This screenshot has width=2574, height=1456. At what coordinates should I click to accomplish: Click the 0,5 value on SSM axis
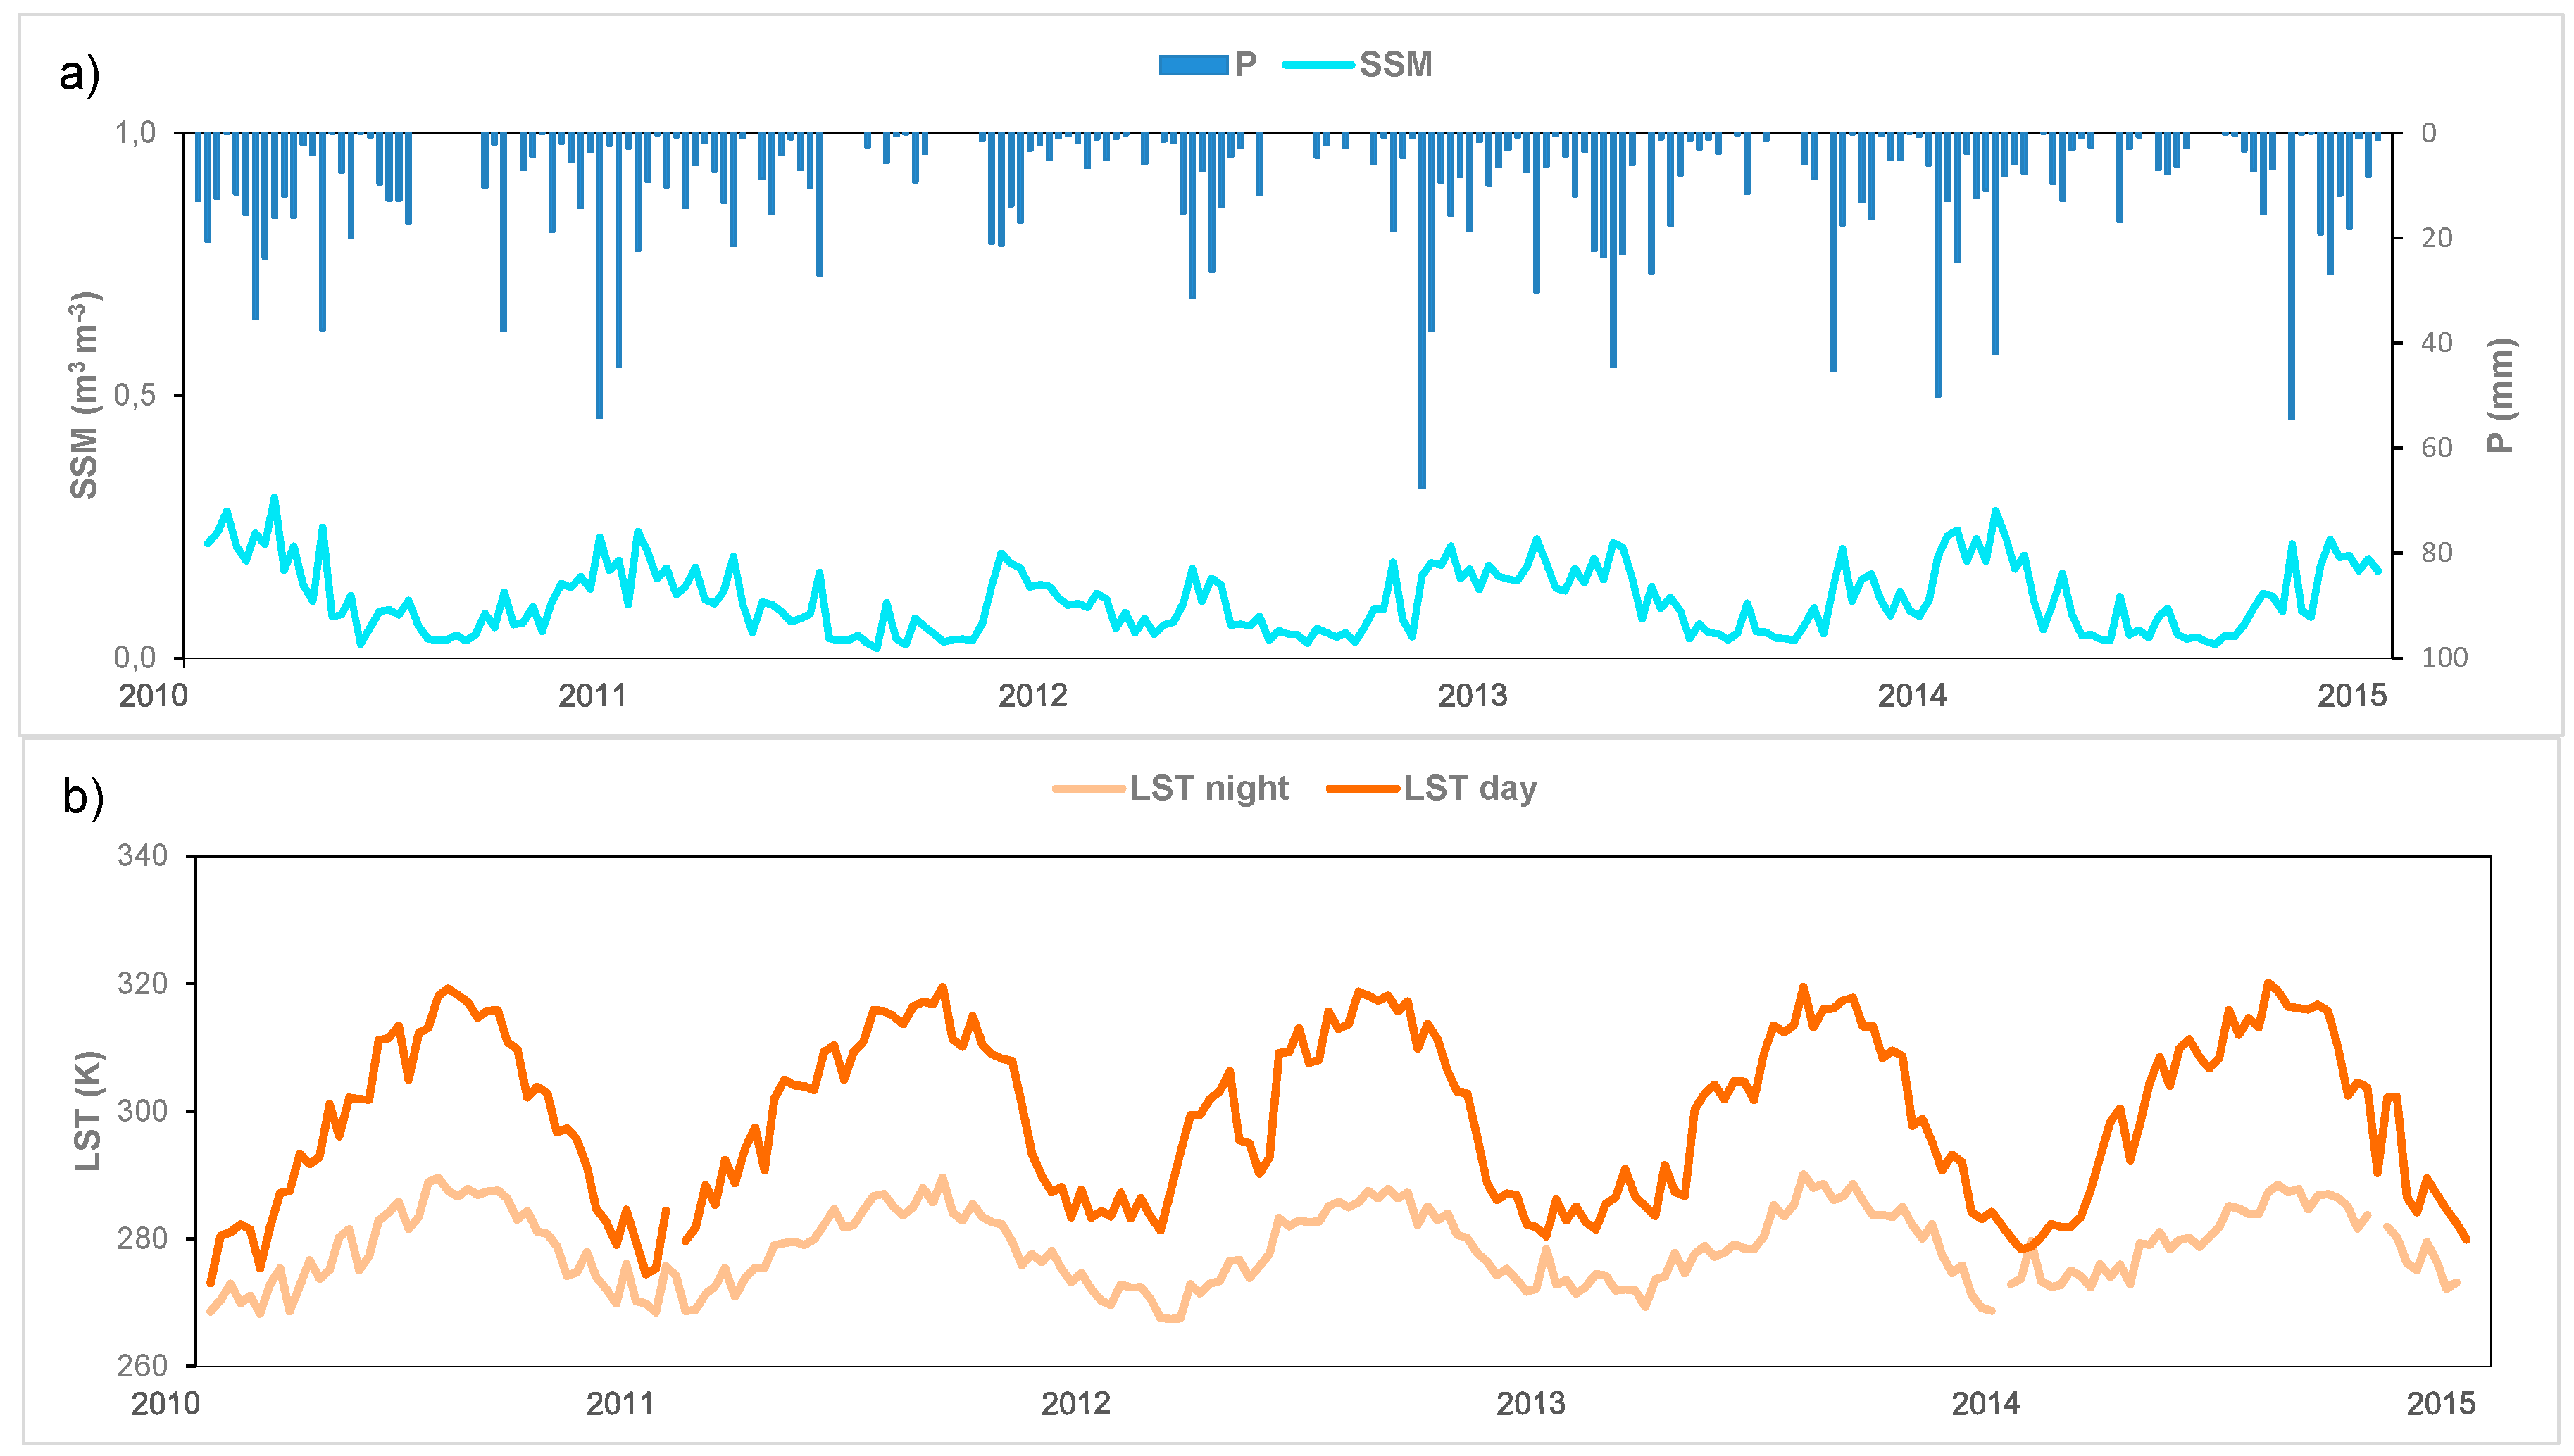click(134, 395)
